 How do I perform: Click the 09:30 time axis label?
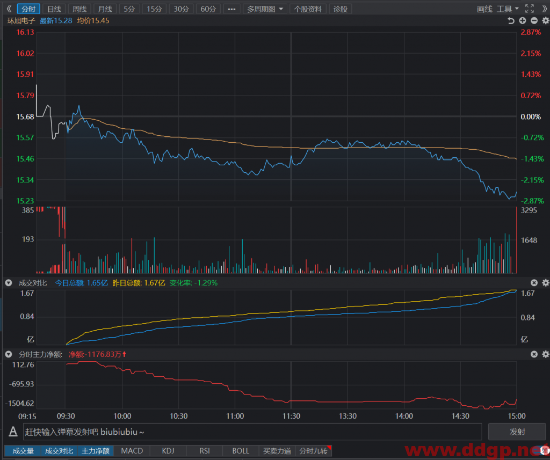(x=66, y=416)
